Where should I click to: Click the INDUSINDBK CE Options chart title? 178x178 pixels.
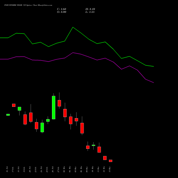pos(28,5)
